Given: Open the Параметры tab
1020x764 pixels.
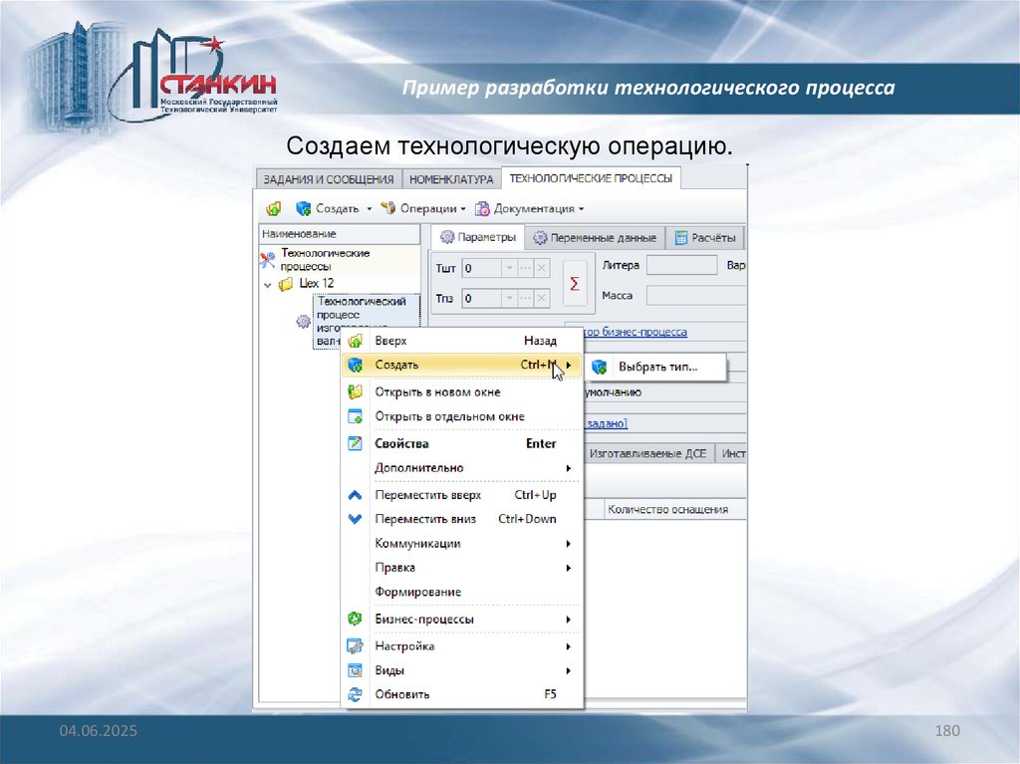Looking at the screenshot, I should coord(478,237).
